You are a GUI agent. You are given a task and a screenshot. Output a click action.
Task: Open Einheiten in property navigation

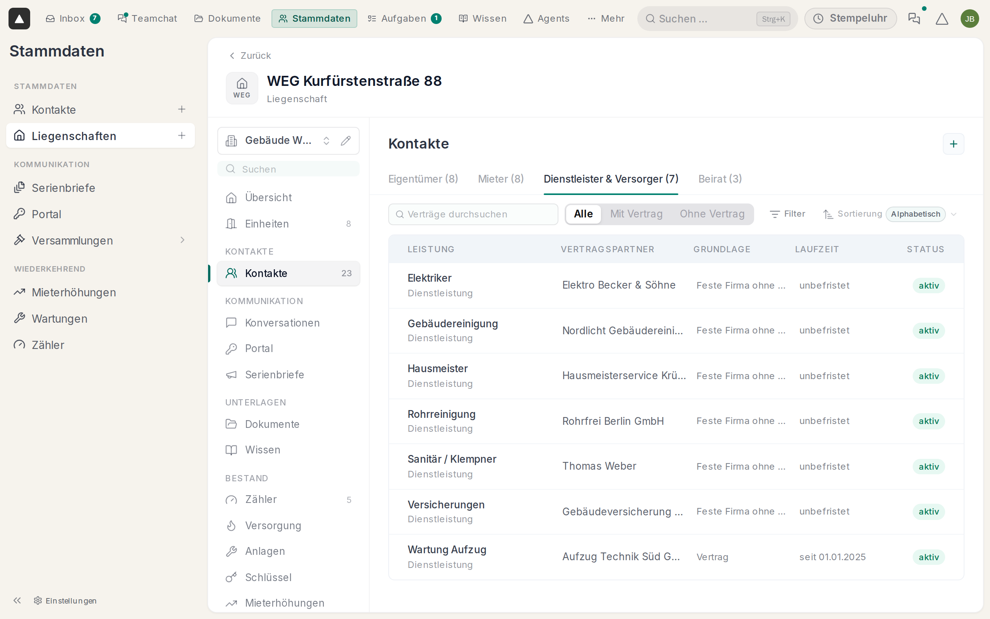(288, 224)
